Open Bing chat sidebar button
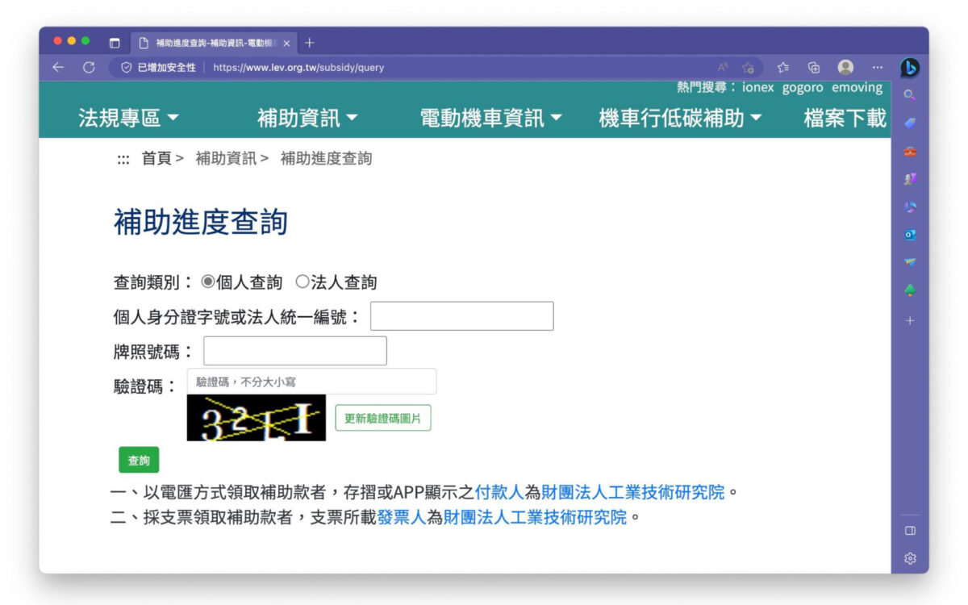The height and width of the screenshot is (605, 968). [910, 69]
